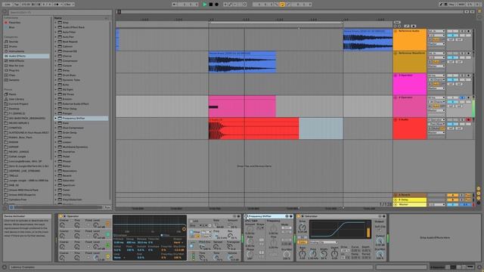
Task: Select the Instruments browser category
Action: point(17,51)
